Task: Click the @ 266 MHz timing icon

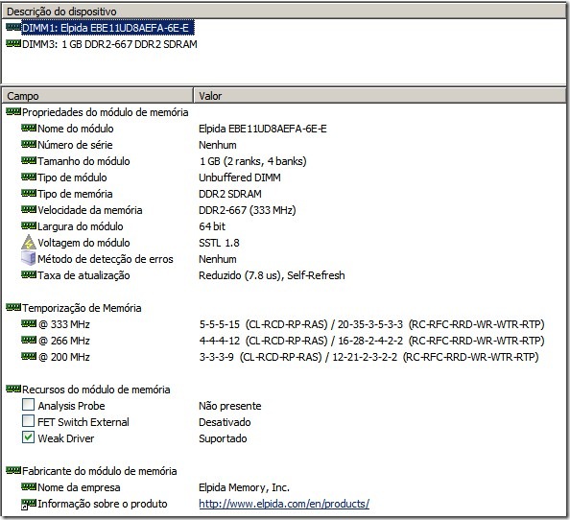Action: pos(29,340)
